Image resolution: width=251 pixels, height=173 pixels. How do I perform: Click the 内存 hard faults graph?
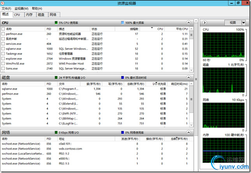click(x=223, y=150)
